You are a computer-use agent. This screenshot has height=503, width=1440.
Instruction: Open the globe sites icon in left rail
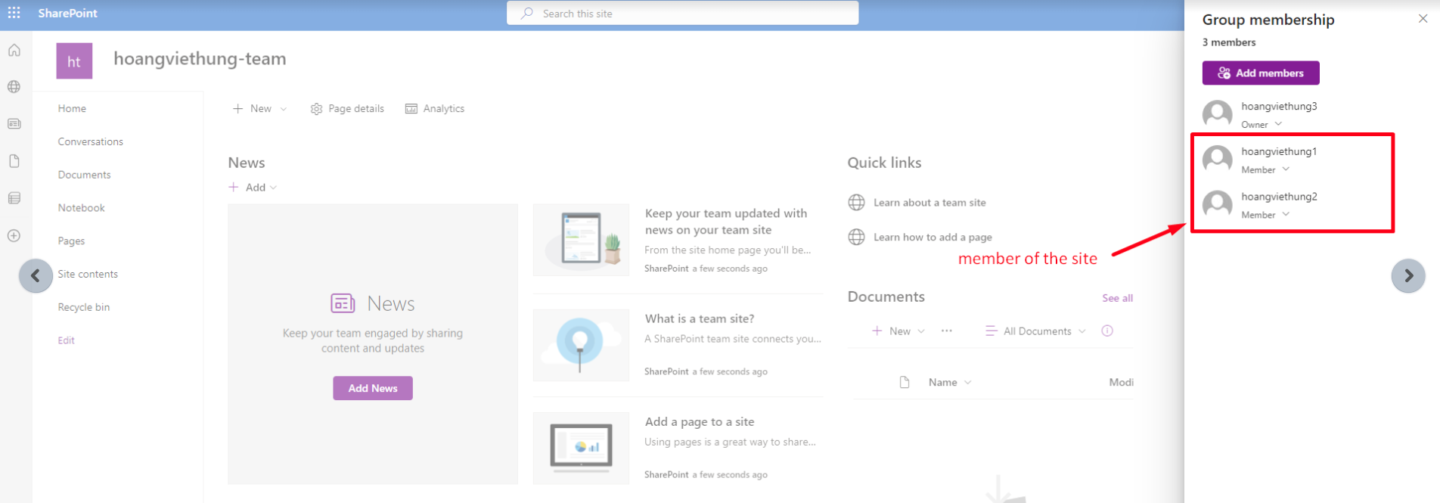14,87
